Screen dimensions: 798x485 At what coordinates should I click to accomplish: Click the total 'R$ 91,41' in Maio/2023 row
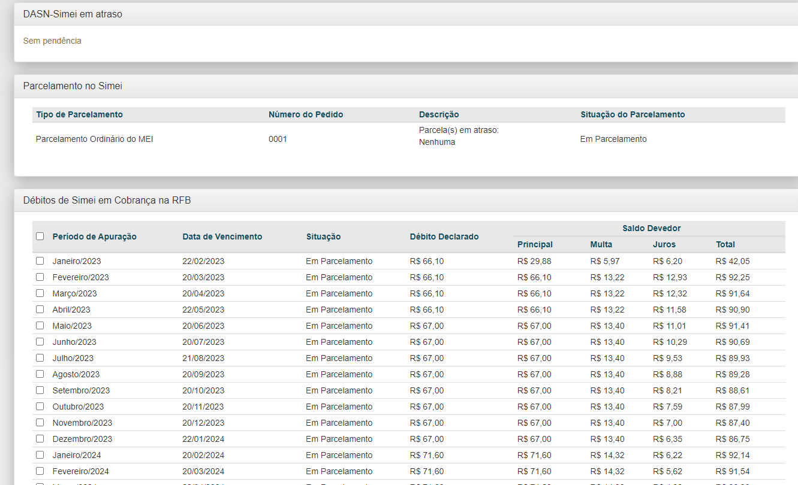point(733,326)
